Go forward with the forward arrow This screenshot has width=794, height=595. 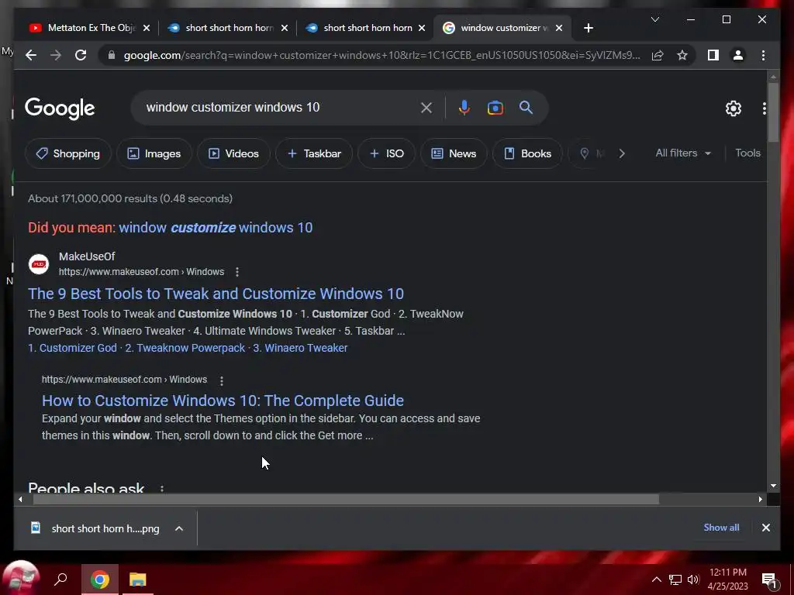click(56, 55)
